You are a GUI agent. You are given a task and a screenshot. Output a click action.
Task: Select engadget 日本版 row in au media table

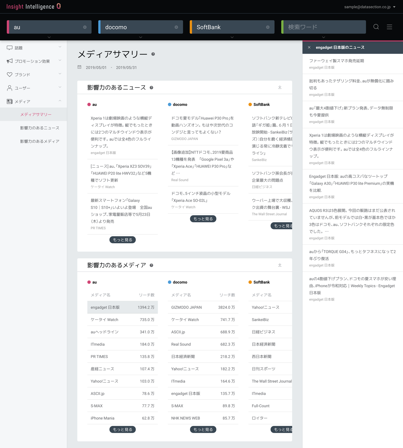click(123, 307)
